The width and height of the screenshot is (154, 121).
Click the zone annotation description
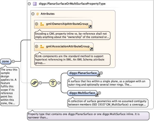click(x=10, y=86)
